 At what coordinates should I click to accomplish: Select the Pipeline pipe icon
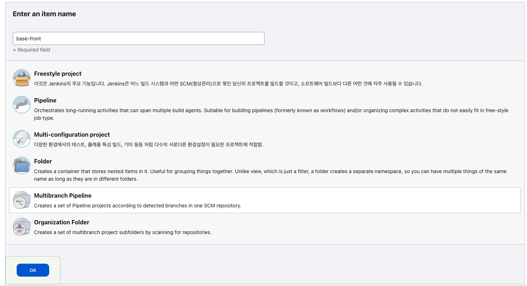[22, 105]
